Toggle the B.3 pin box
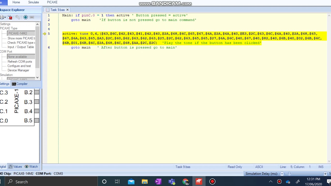331x186 pixels. pos(37,102)
